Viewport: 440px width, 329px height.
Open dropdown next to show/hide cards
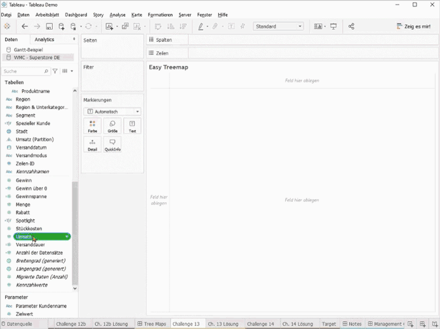325,27
